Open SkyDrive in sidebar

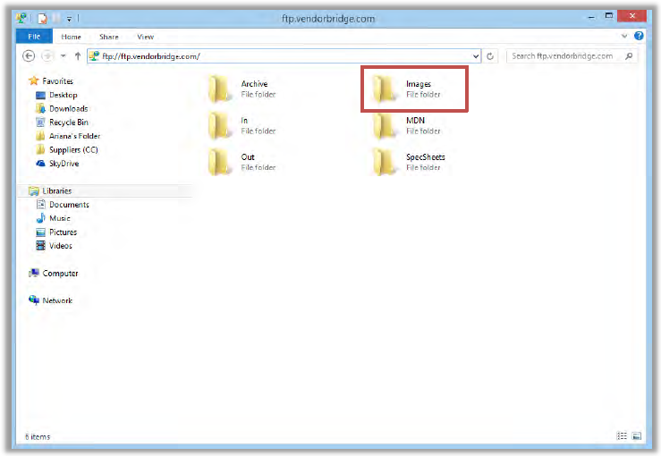[x=58, y=164]
